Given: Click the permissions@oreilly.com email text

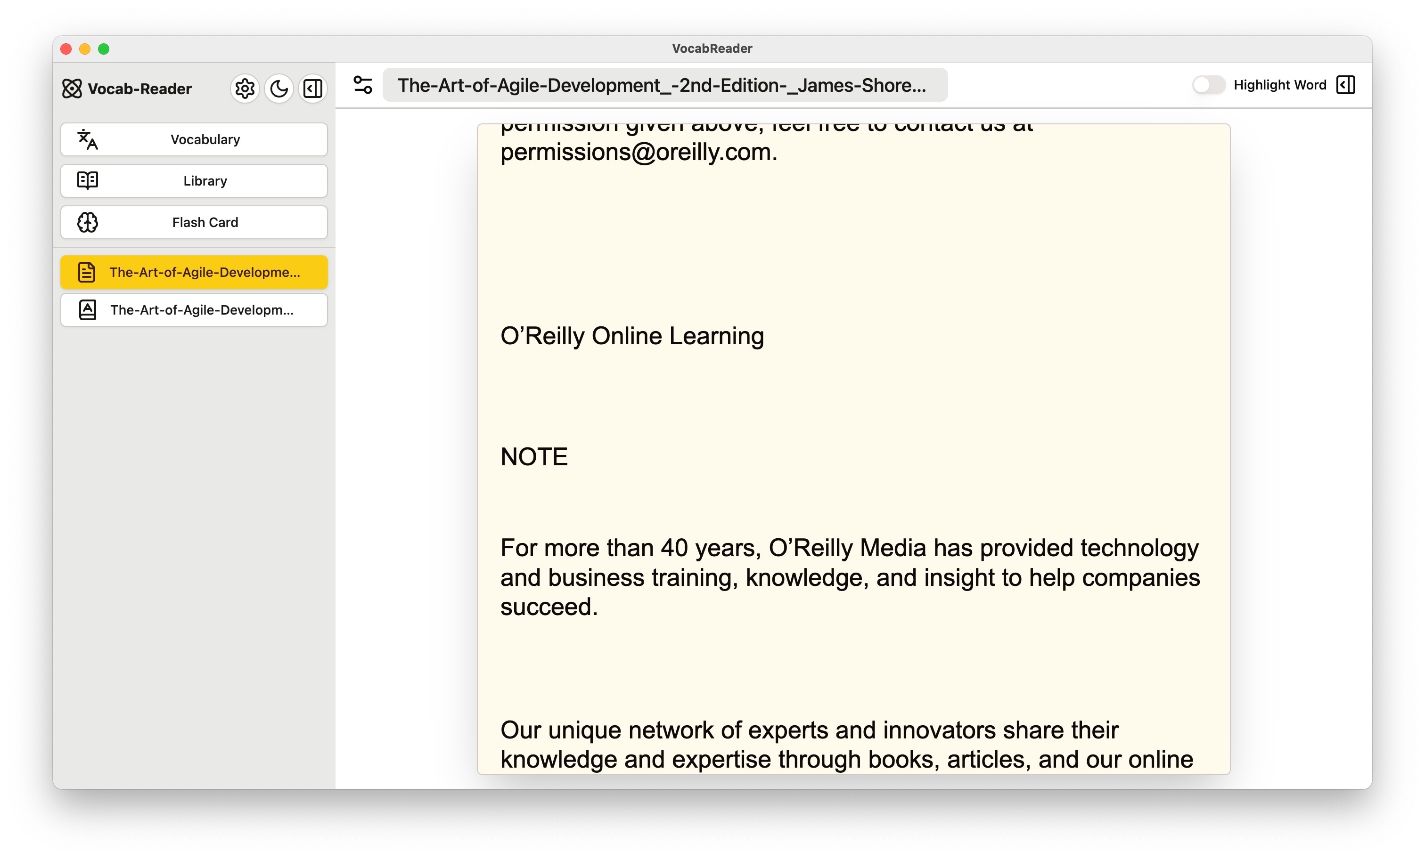Looking at the screenshot, I should pyautogui.click(x=638, y=152).
